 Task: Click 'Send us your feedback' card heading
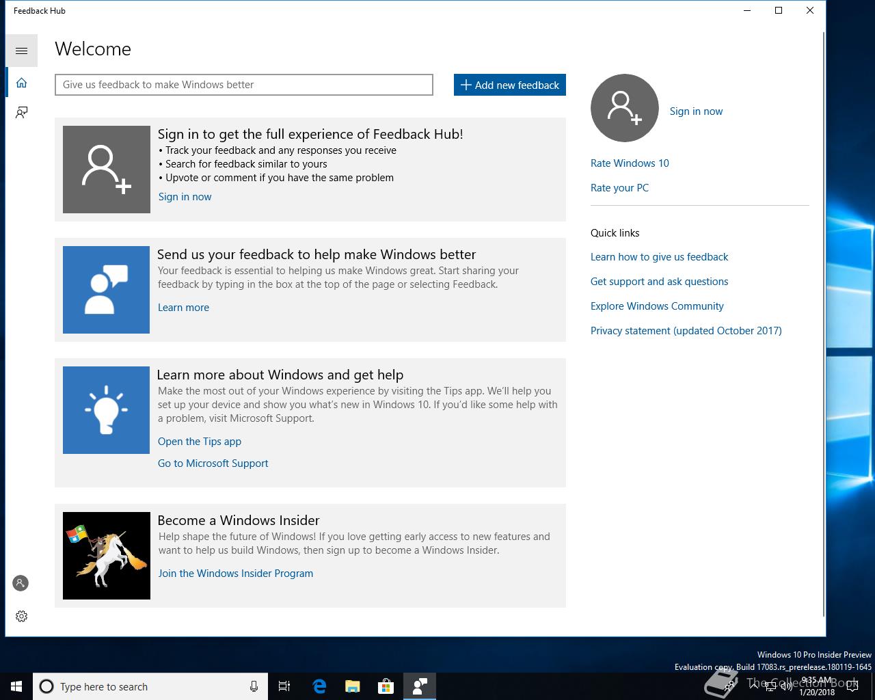[317, 254]
